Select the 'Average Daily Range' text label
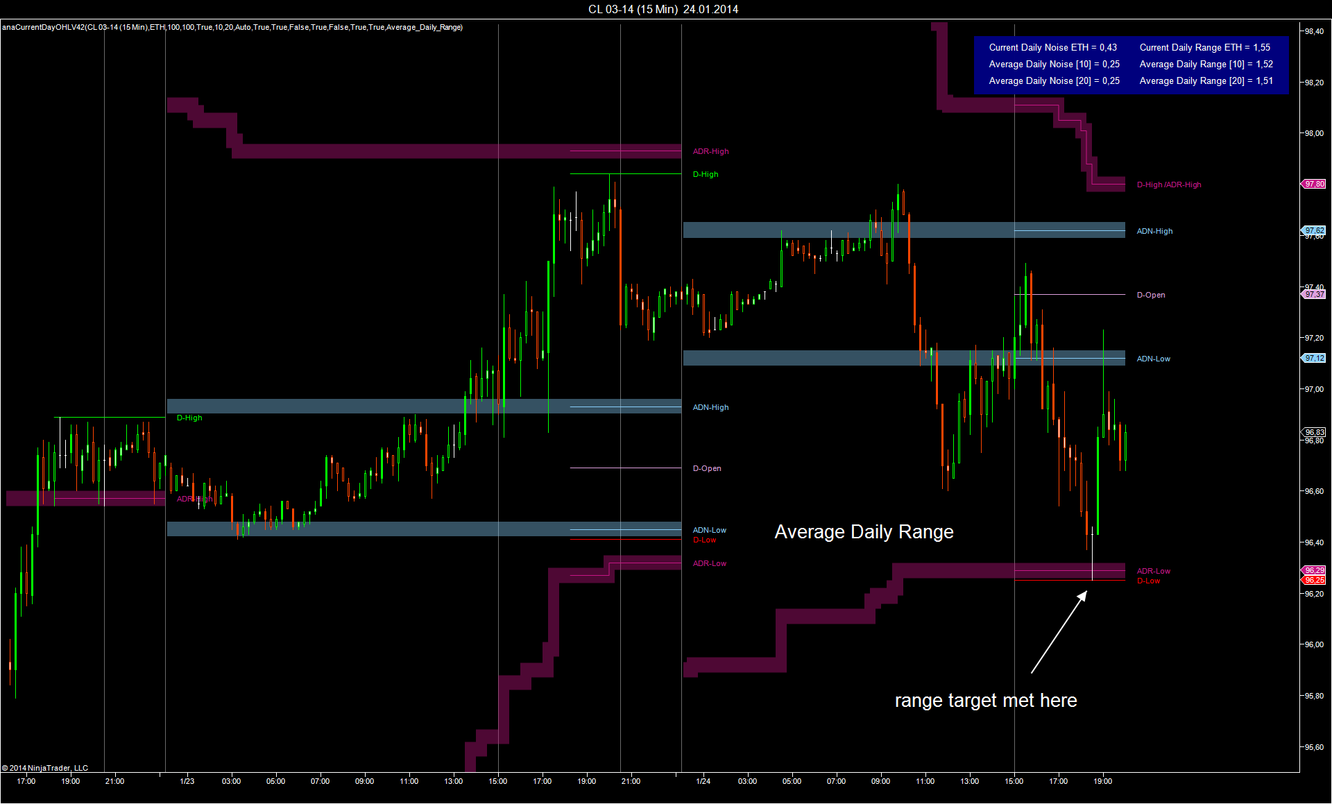Image resolution: width=1332 pixels, height=804 pixels. click(x=864, y=532)
